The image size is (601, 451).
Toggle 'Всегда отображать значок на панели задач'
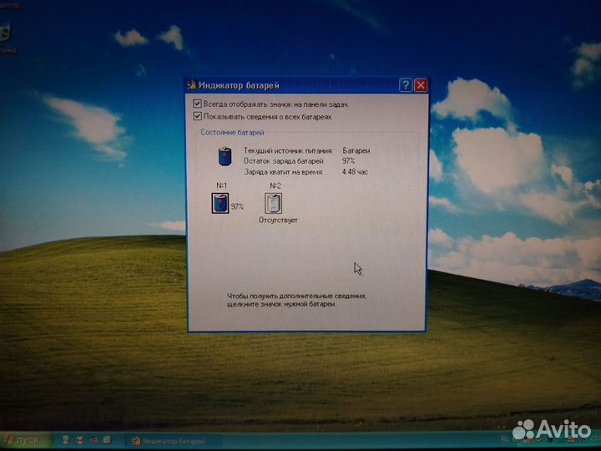click(x=197, y=104)
